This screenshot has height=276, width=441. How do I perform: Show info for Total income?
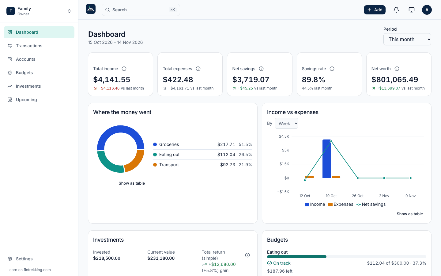tap(124, 69)
